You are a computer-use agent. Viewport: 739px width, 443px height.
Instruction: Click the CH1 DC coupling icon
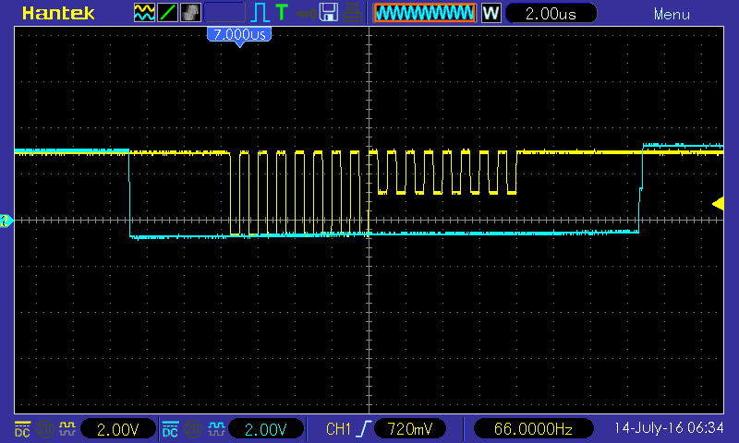(x=22, y=429)
